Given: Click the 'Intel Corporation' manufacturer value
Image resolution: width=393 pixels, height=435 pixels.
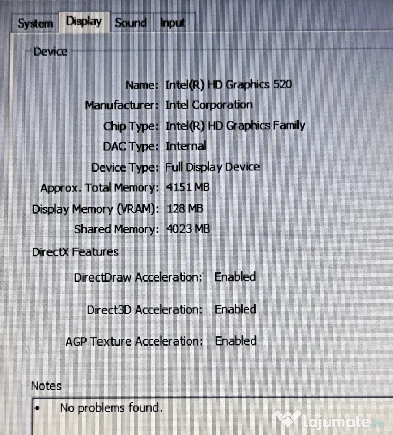Looking at the screenshot, I should 209,105.
